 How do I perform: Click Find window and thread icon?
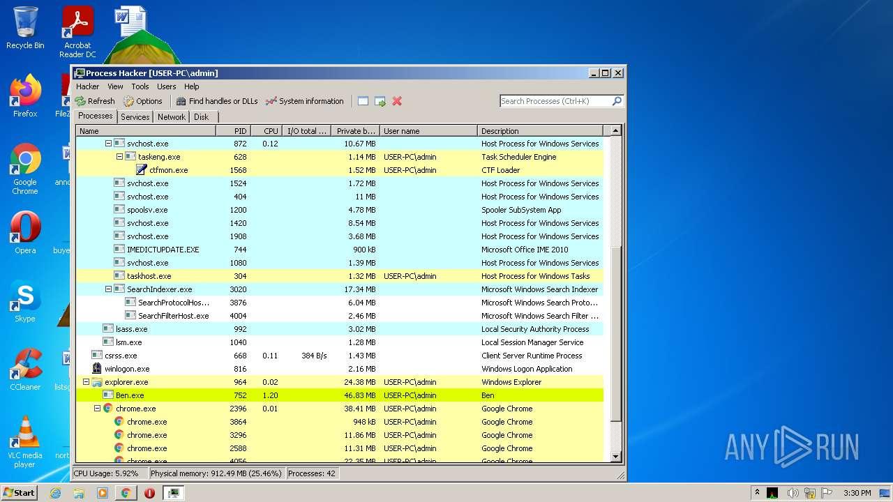pos(380,101)
